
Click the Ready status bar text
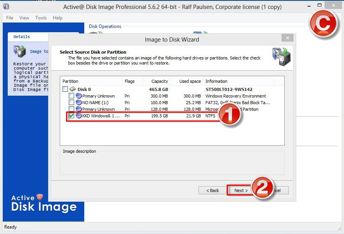coord(10,227)
